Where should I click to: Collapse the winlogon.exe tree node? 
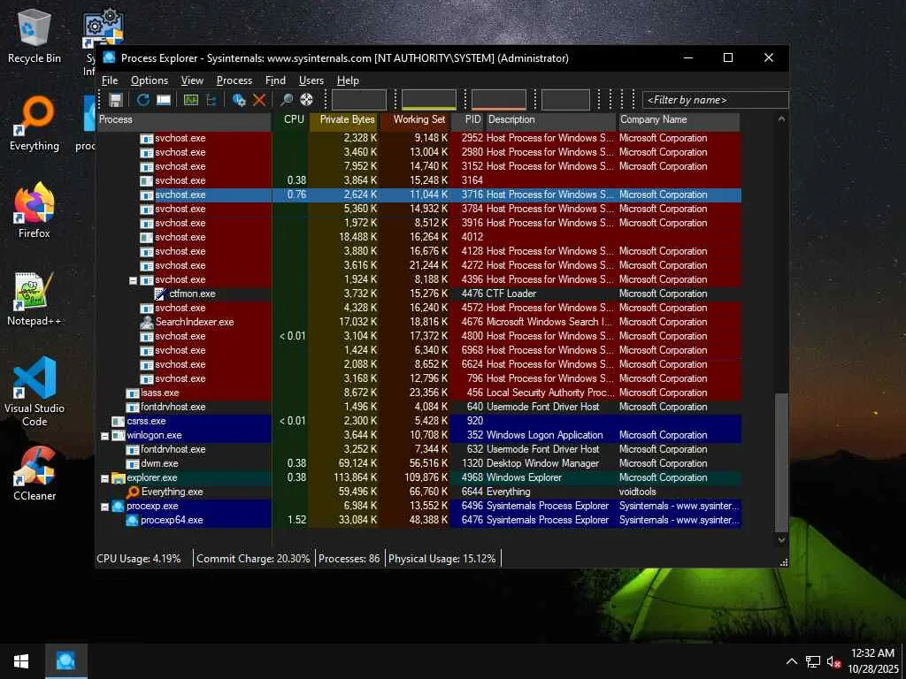pyautogui.click(x=104, y=436)
